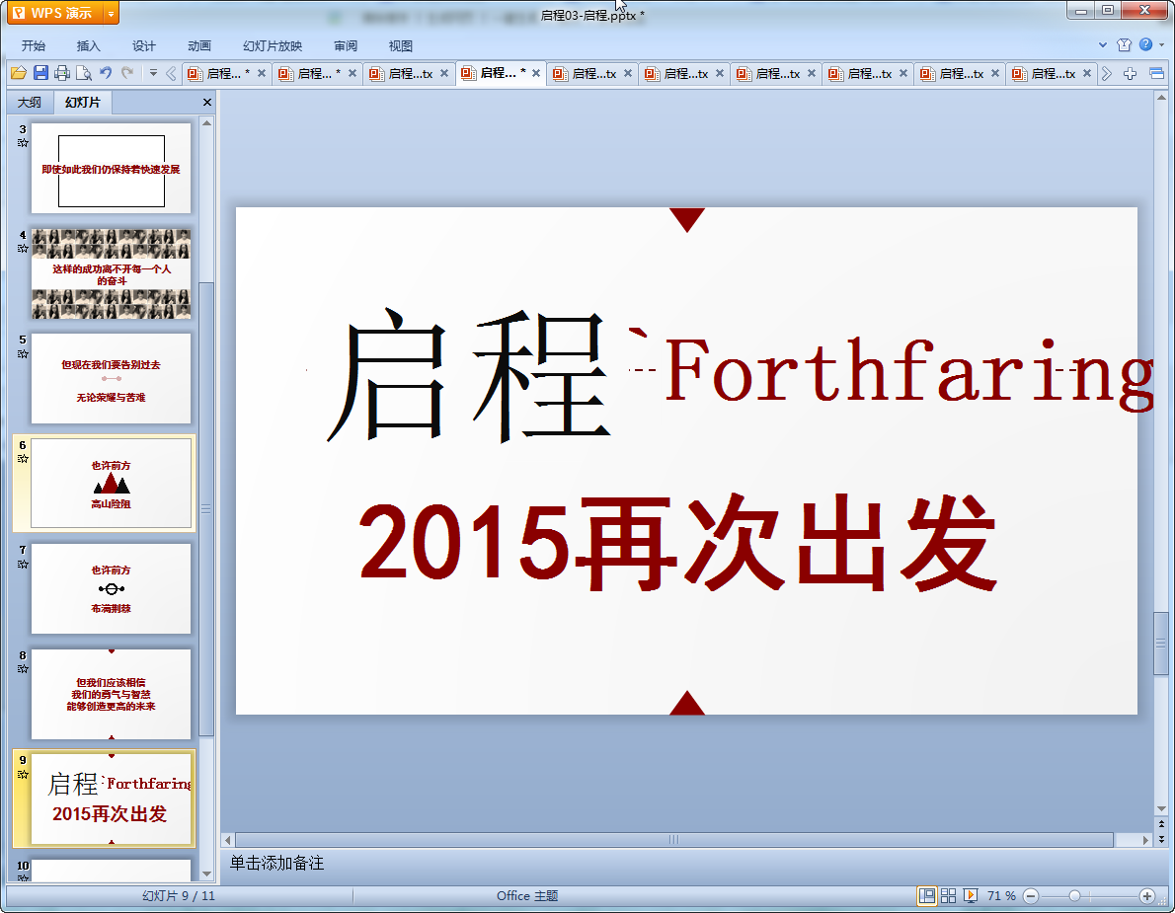Viewport: 1175px width, 913px height.
Task: Close the first 启程 document tab
Action: [x=262, y=73]
